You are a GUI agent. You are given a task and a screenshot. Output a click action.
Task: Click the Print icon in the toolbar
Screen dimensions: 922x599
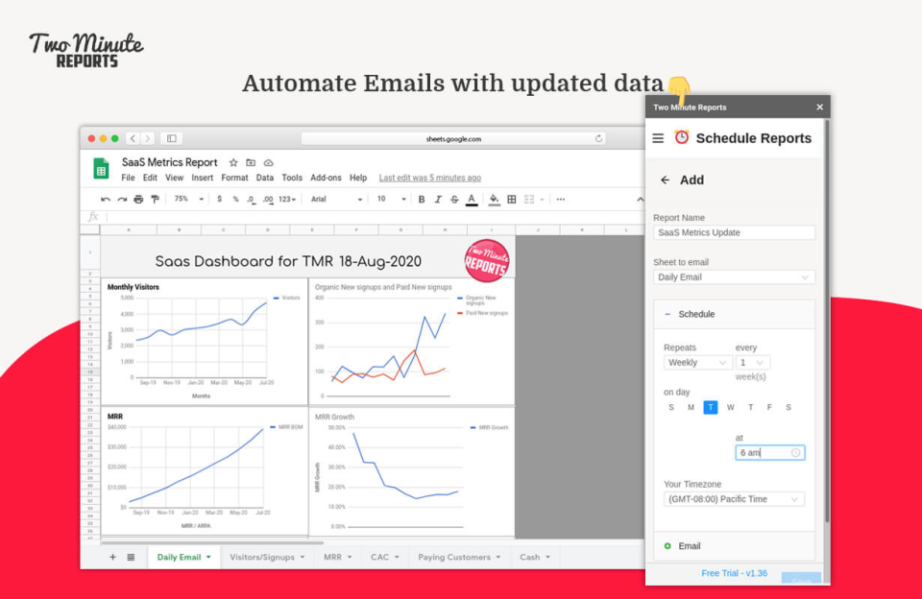coord(138,200)
